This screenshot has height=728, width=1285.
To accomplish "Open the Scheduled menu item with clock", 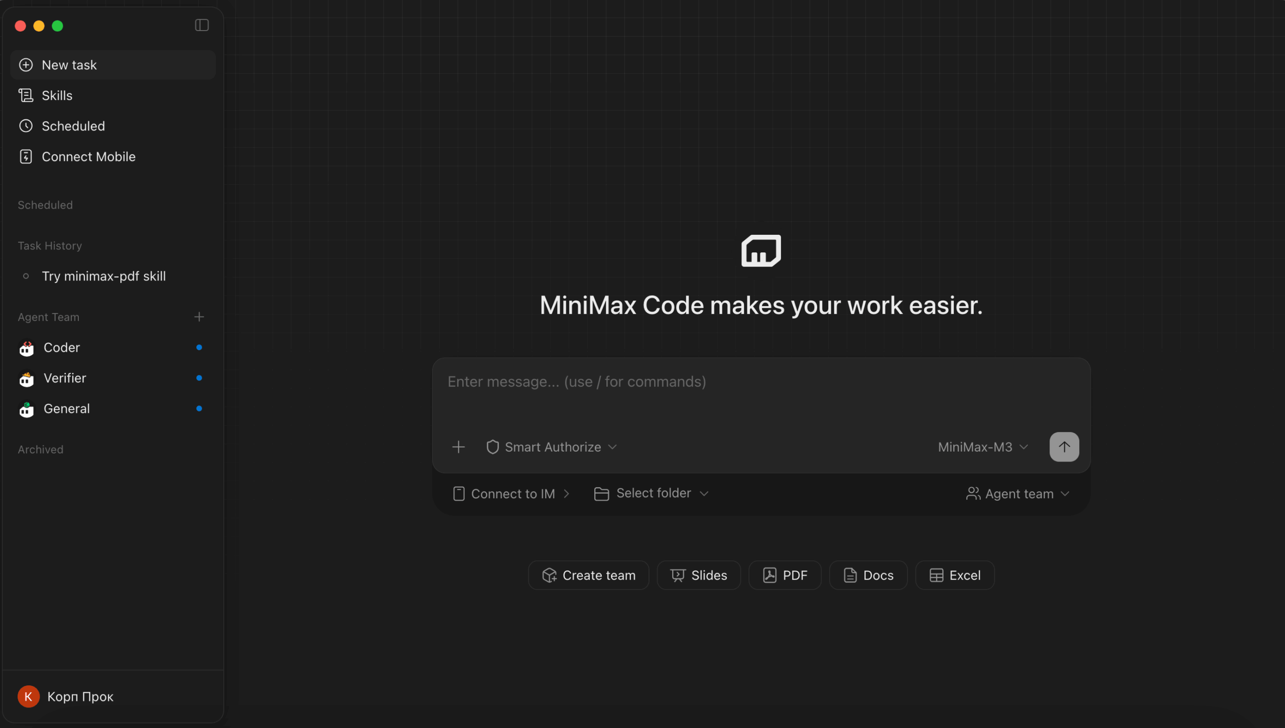I will [113, 126].
